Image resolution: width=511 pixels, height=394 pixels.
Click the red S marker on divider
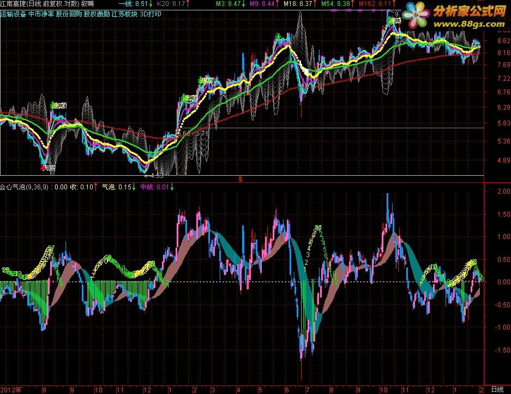point(241,180)
